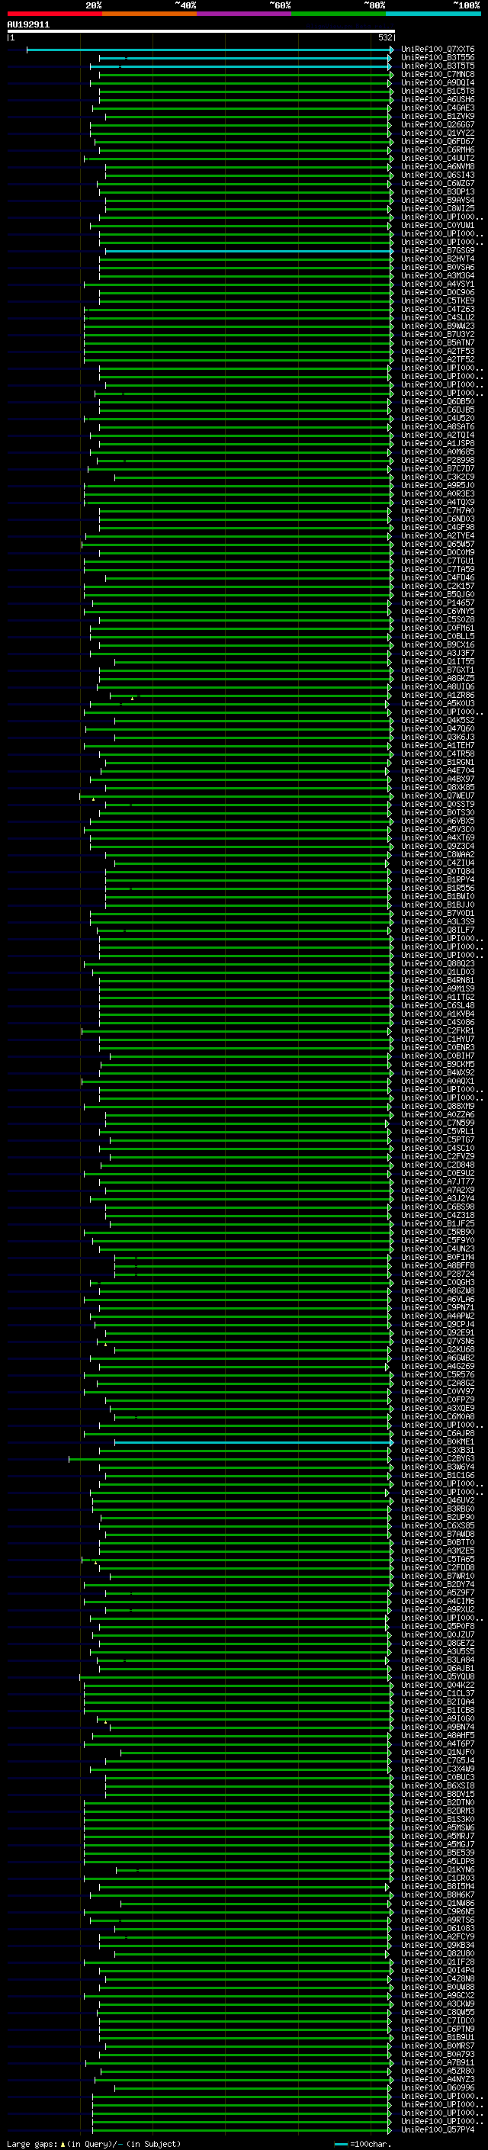Click the white query scale bar
The width and height of the screenshot is (488, 2150).
coord(201,32)
